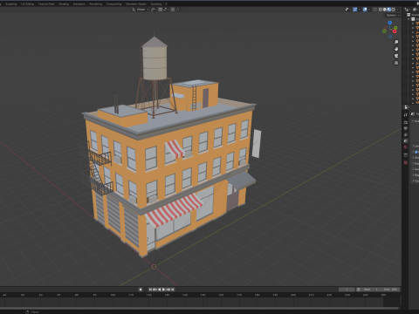Collapse the collection in the outliner
419x314 pixels.
coord(409,19)
